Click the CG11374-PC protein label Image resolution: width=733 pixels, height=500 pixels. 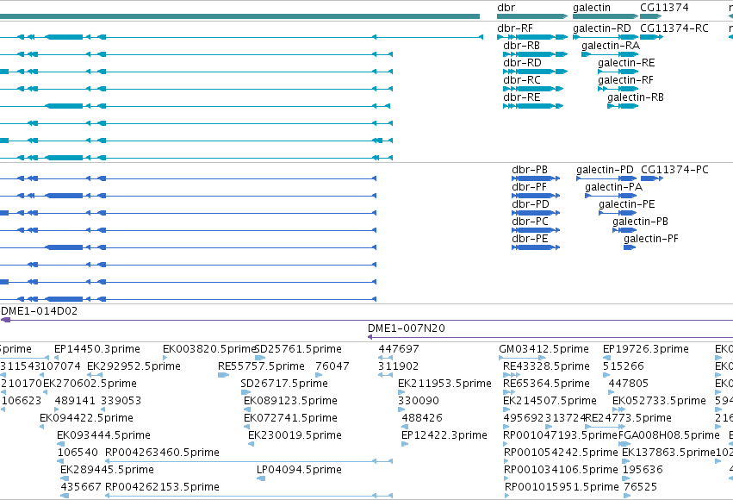pos(674,169)
